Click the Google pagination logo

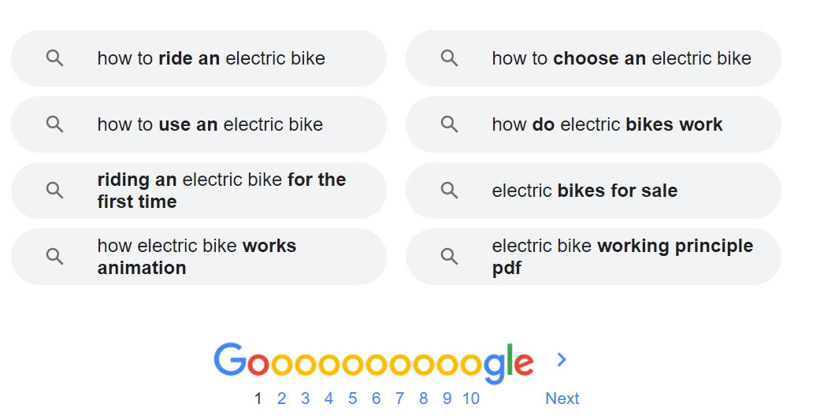(x=373, y=362)
